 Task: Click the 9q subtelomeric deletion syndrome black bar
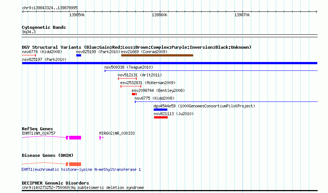170,191
